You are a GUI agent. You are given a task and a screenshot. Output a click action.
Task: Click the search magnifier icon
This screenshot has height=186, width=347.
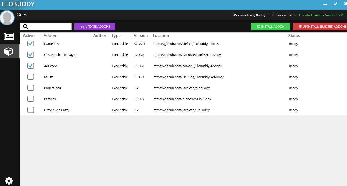pyautogui.click(x=26, y=27)
